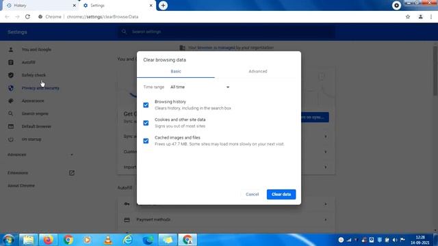Viewport: 438px width, 246px height.
Task: Uncheck Cookies and other site data
Action: [146, 123]
